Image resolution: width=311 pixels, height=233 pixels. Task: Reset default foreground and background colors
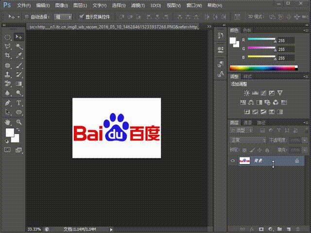[x=7, y=141]
